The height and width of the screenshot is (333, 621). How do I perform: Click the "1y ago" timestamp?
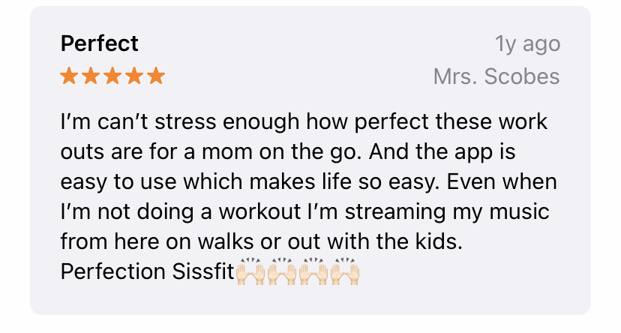[527, 43]
